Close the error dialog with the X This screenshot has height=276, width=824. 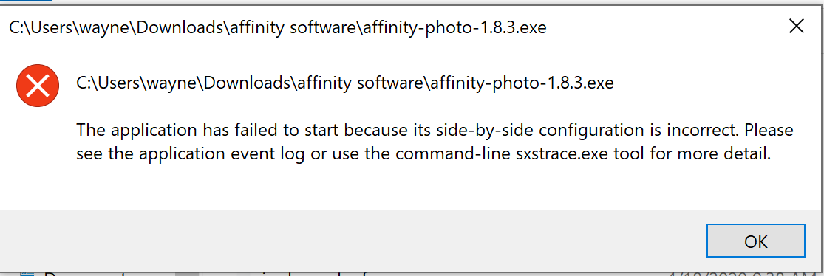pyautogui.click(x=796, y=27)
